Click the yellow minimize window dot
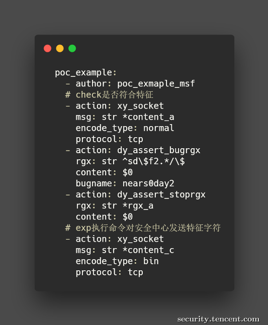 click(60, 49)
